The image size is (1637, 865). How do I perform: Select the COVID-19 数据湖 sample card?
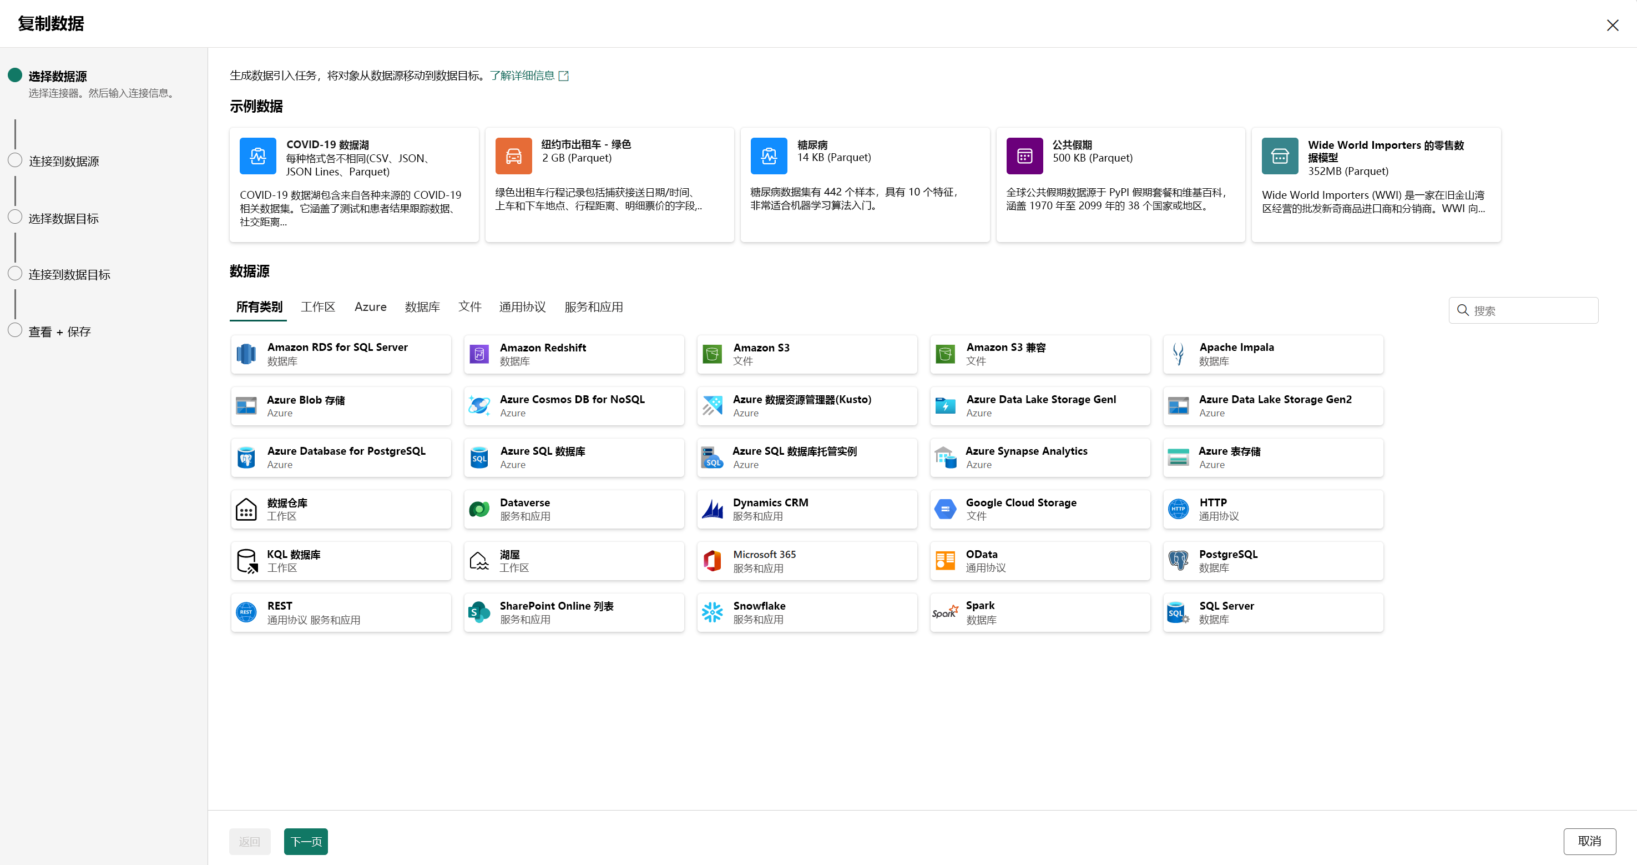point(354,185)
